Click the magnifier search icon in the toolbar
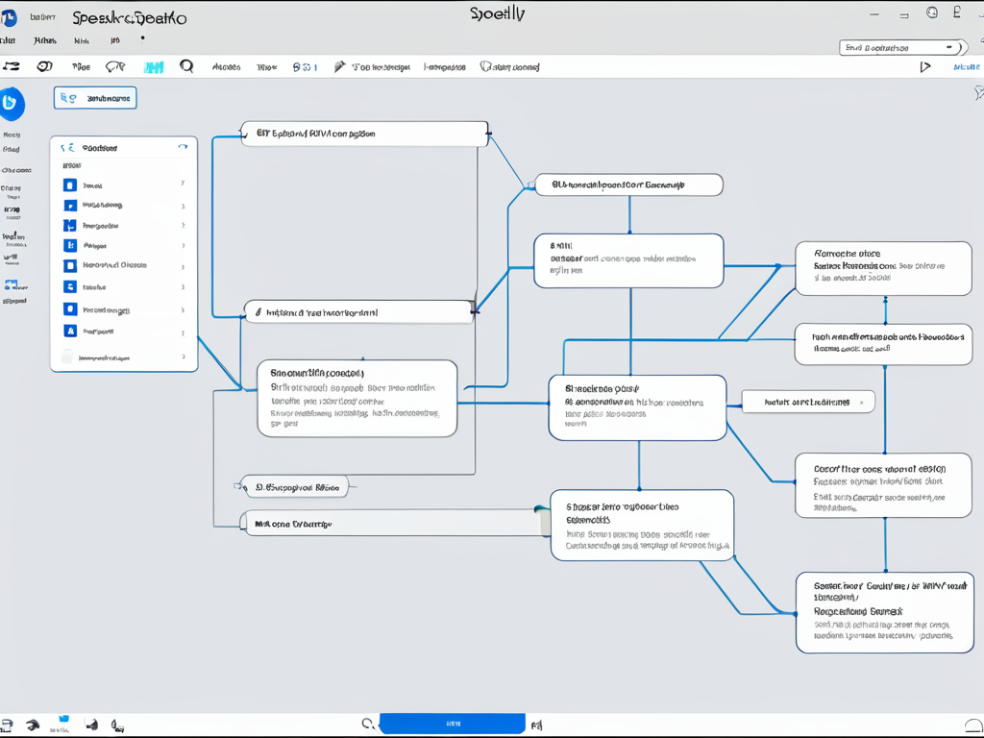The width and height of the screenshot is (984, 738). coord(186,66)
